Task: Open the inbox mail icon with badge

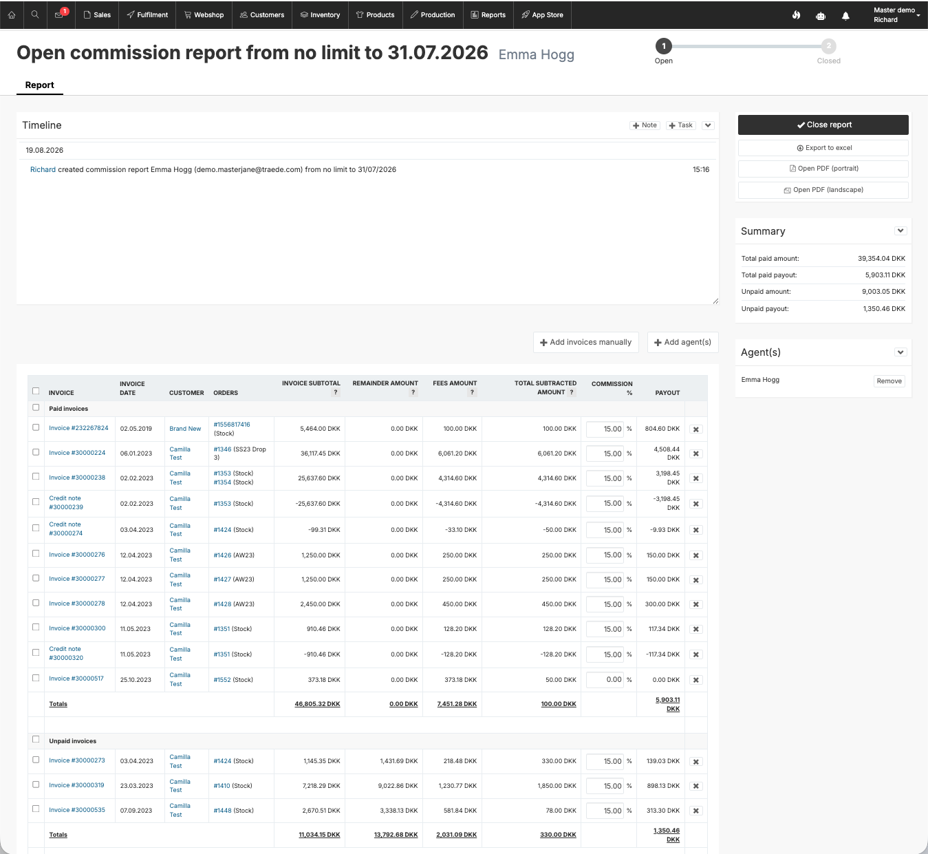Action: pos(60,14)
